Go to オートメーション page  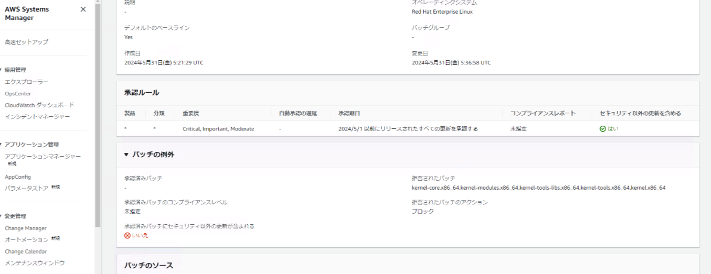[26, 239]
